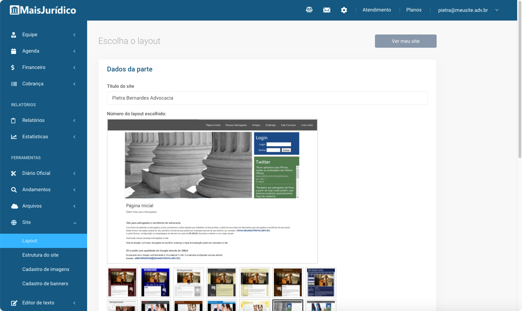
Task: Click the barcode Cobrança icon
Action: click(14, 84)
